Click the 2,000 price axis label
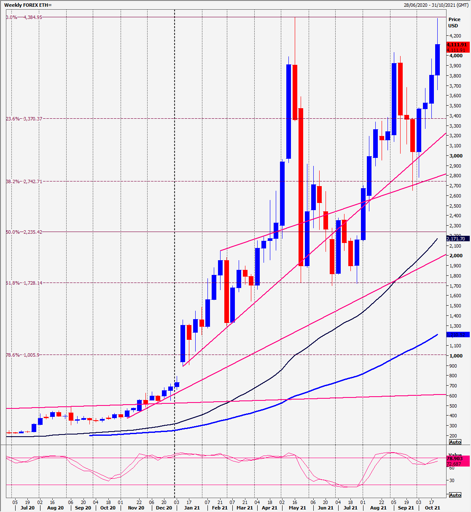 (455, 256)
